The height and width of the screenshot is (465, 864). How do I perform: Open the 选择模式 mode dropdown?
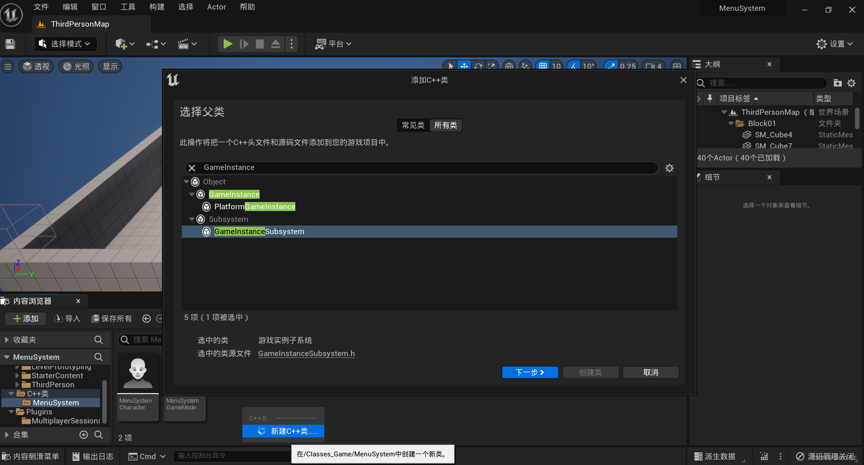tap(65, 43)
